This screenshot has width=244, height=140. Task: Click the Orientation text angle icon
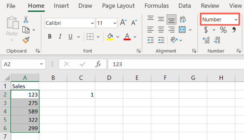click(x=174, y=40)
